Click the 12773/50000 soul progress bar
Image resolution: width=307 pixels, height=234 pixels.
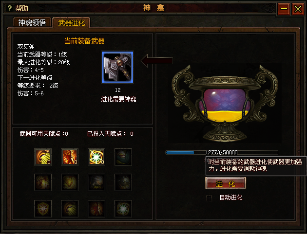pyautogui.click(x=221, y=152)
